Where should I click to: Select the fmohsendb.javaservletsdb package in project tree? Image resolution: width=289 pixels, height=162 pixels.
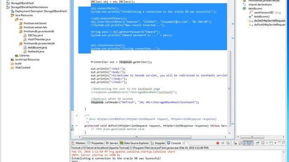tap(37, 44)
